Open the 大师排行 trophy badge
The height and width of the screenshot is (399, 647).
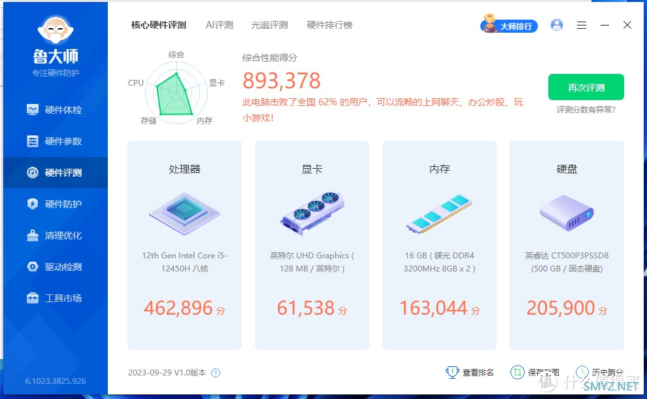click(x=508, y=26)
